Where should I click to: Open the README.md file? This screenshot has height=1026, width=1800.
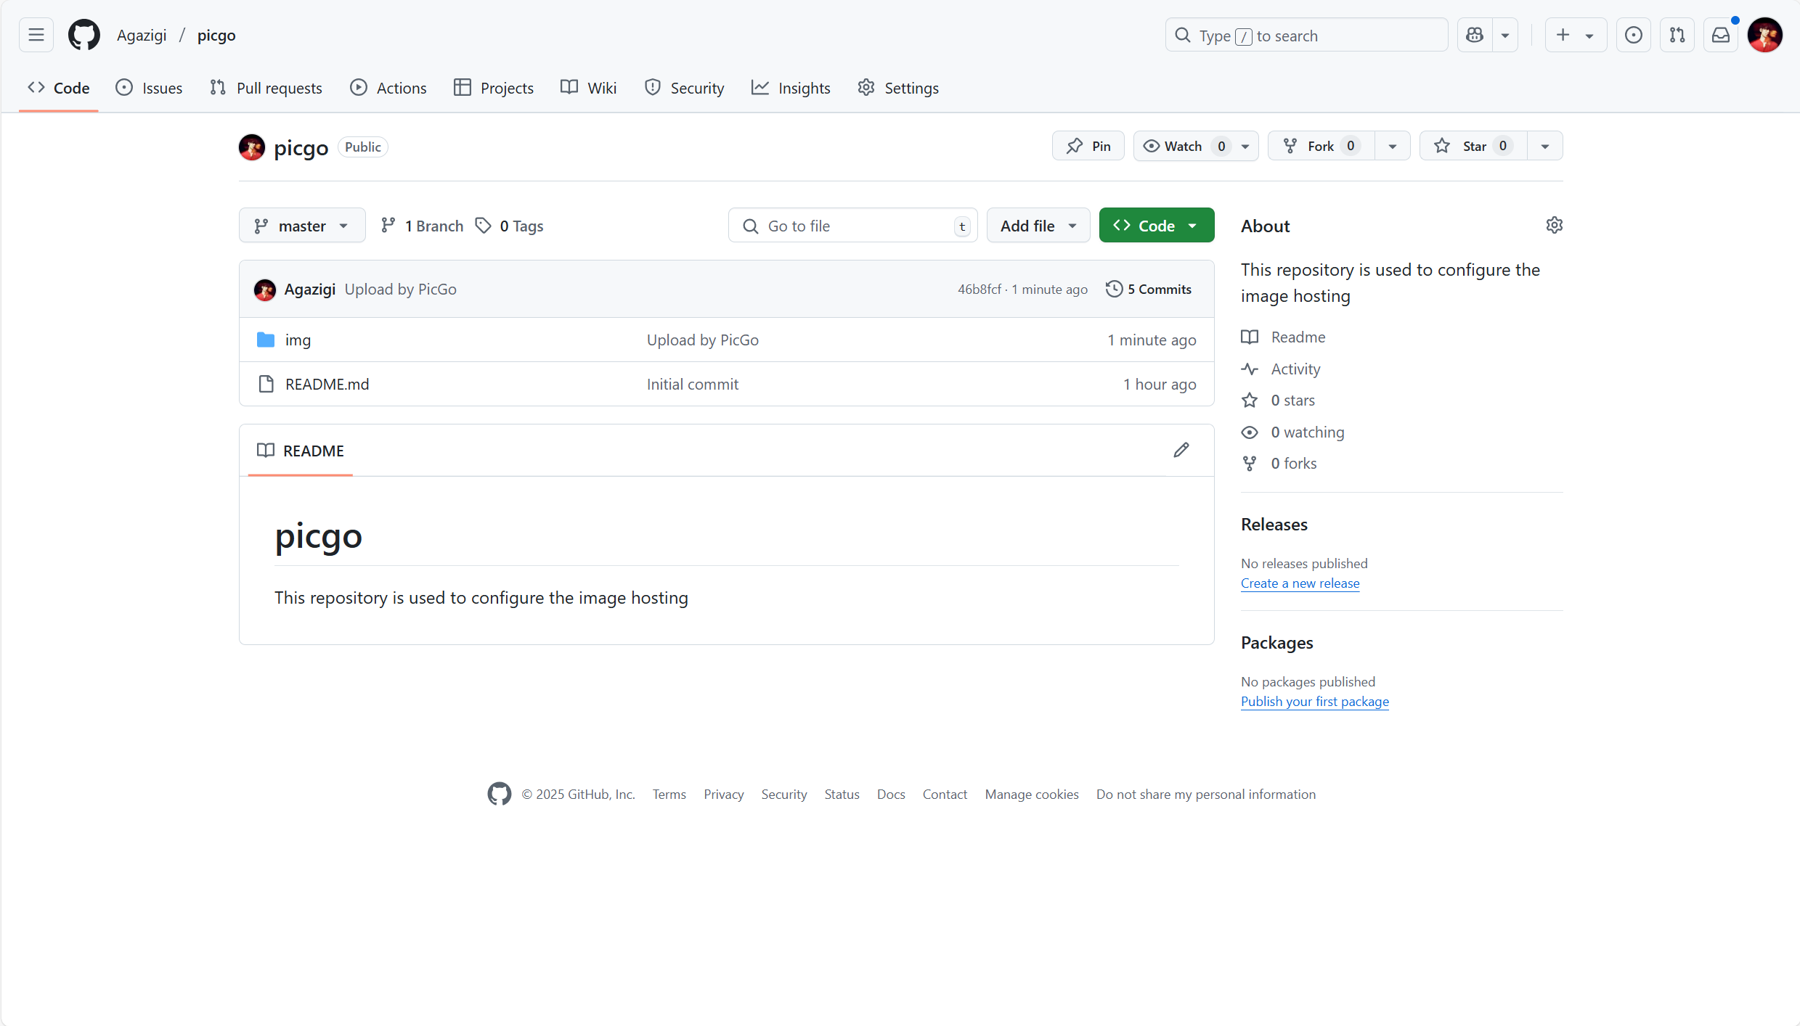(x=327, y=384)
